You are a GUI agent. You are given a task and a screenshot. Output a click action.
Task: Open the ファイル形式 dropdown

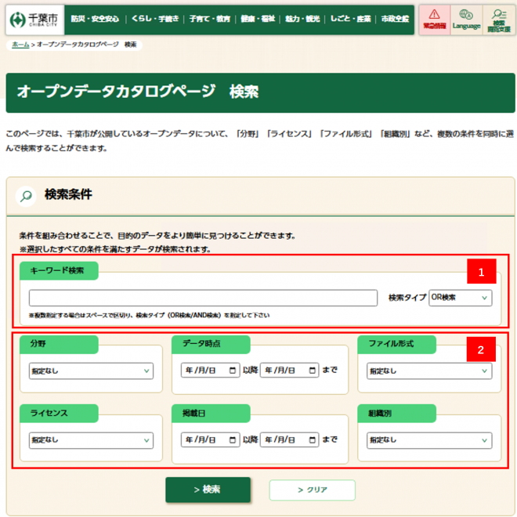point(429,371)
